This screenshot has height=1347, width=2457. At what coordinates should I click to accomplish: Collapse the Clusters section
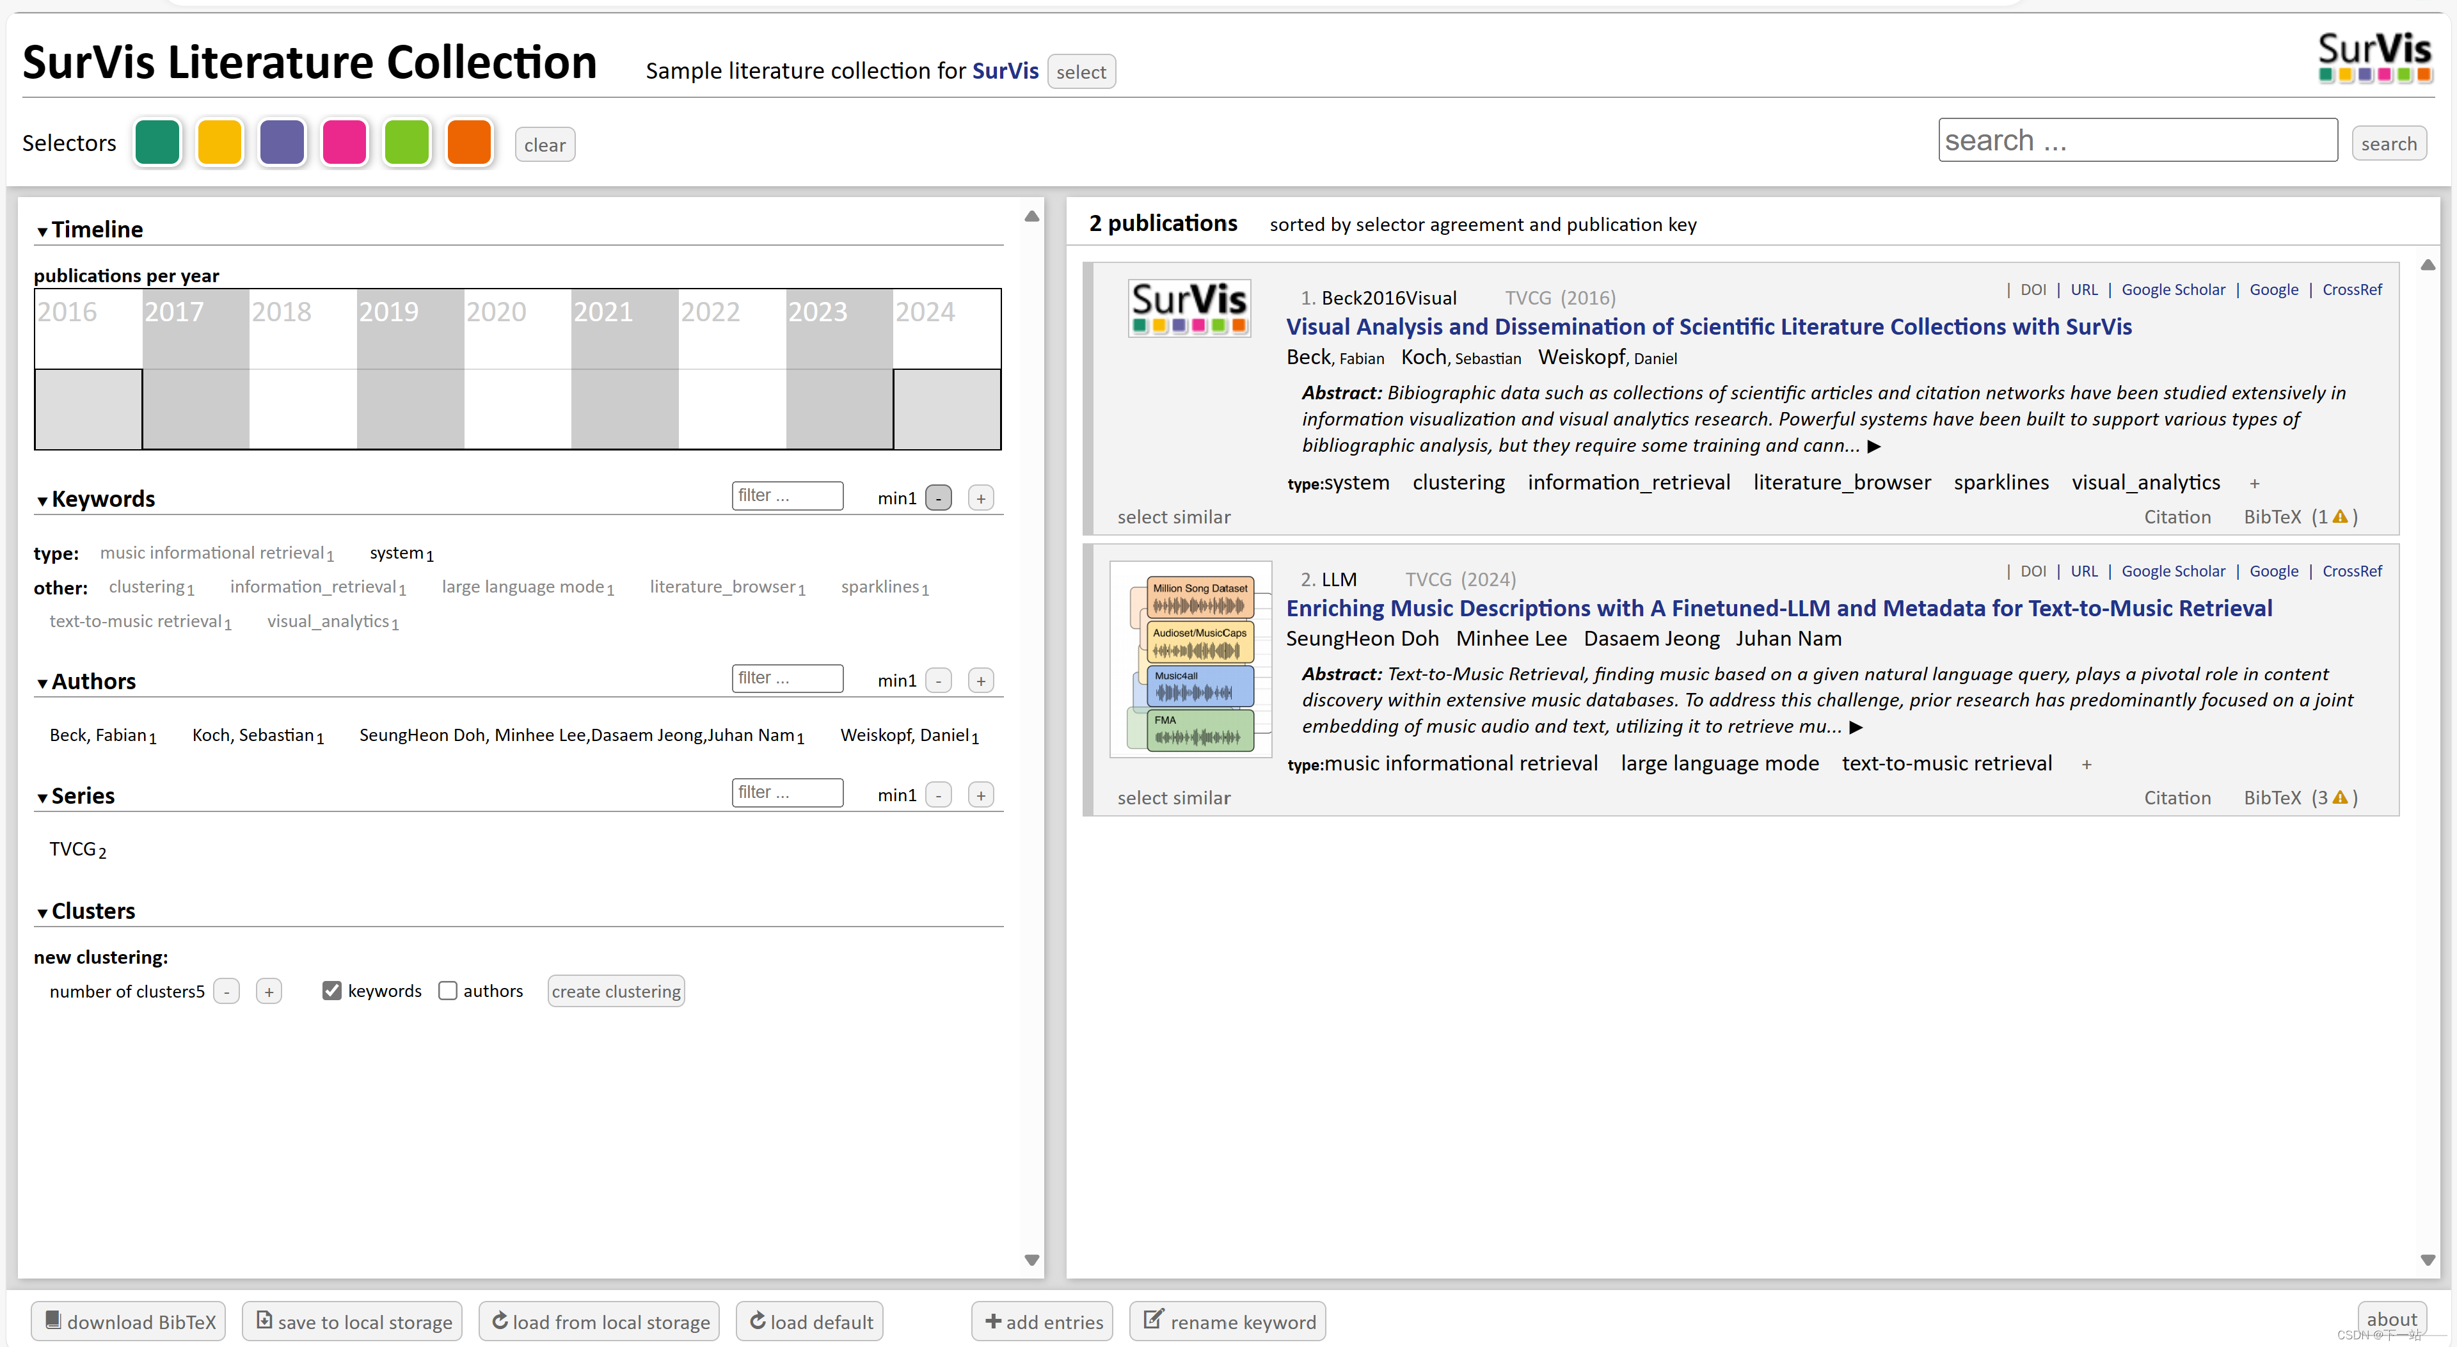point(42,913)
